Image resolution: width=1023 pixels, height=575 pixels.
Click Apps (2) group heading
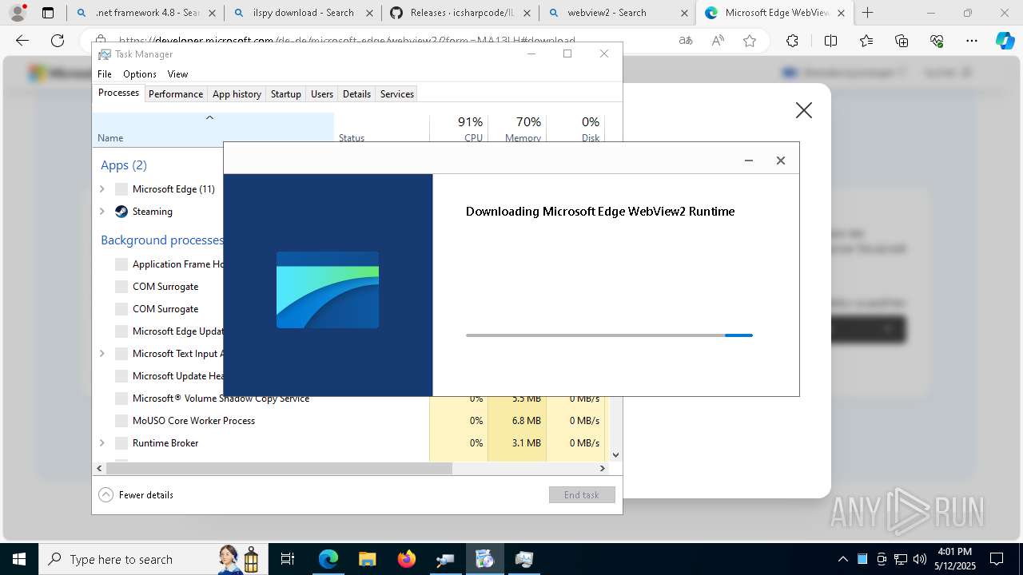124,165
